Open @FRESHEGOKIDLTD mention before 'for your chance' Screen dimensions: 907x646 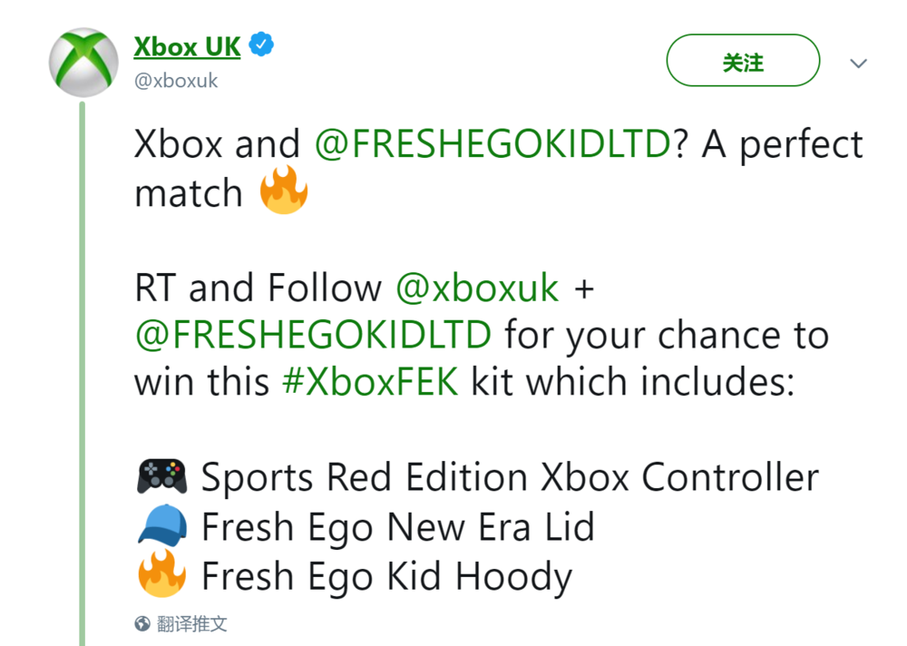click(313, 335)
